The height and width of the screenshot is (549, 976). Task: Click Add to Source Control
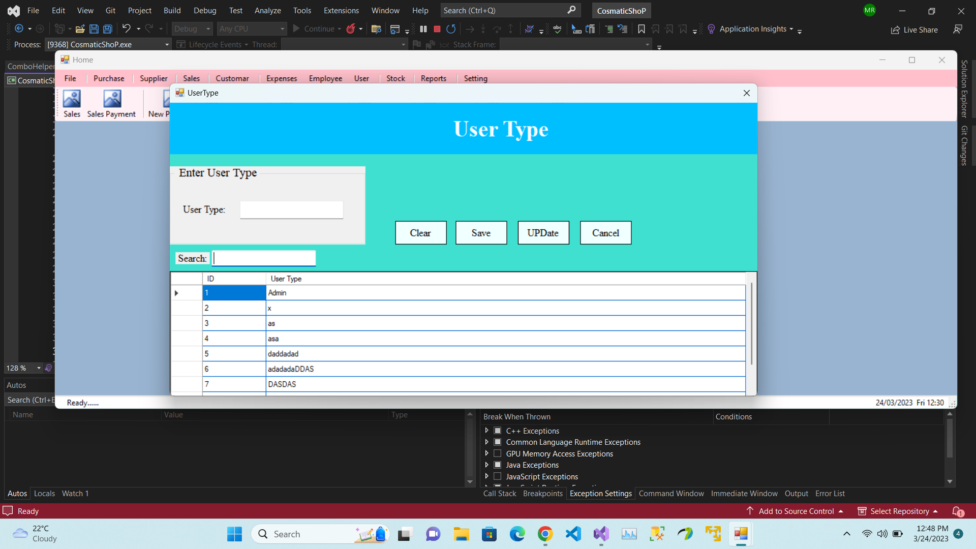coord(796,511)
